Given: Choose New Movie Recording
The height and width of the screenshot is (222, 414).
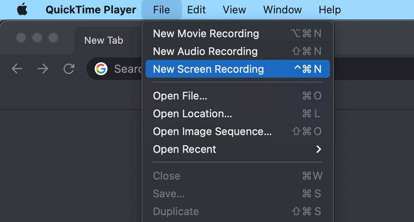Looking at the screenshot, I should (206, 34).
